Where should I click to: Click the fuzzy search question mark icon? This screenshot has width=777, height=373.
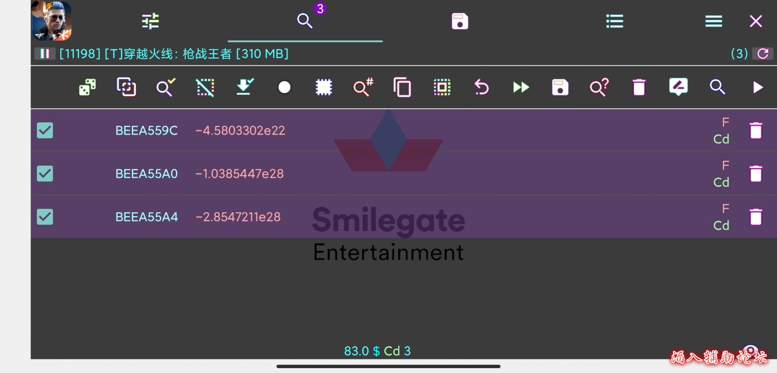click(x=599, y=87)
